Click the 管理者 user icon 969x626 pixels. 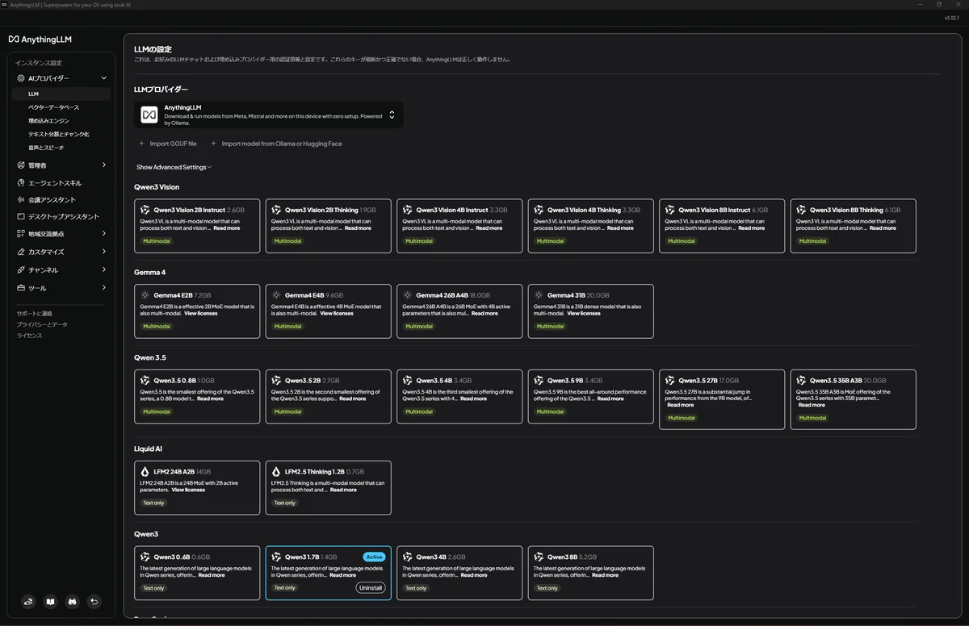click(21, 165)
